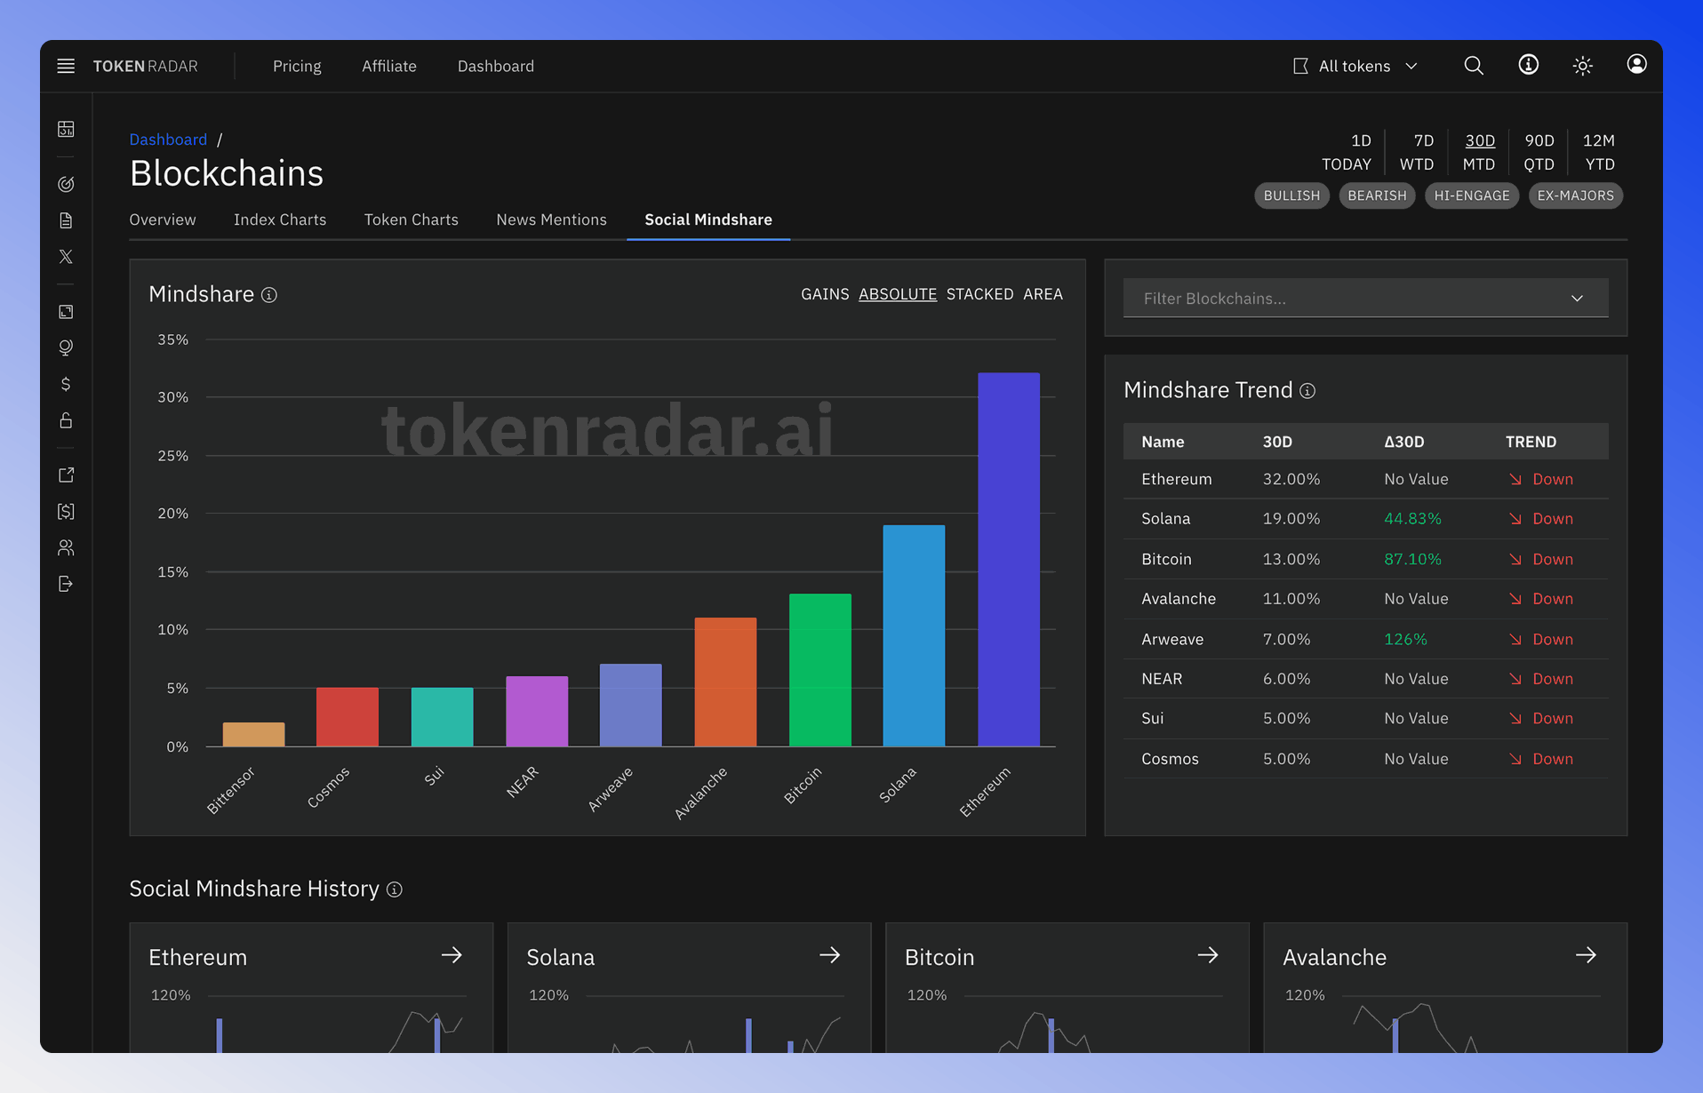Open Ethereum history card arrow

(x=452, y=955)
